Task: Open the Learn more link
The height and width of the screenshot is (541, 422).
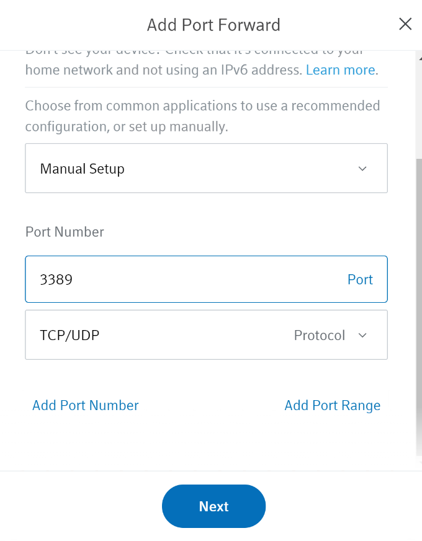Action: pos(340,69)
